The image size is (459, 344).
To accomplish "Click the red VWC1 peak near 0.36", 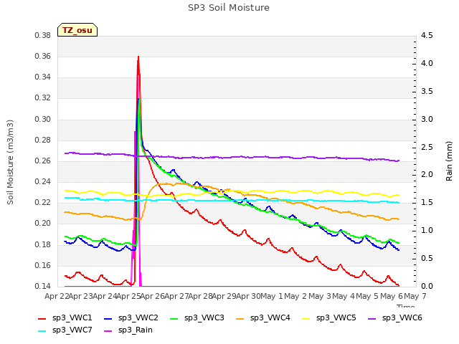I will 138,57.
